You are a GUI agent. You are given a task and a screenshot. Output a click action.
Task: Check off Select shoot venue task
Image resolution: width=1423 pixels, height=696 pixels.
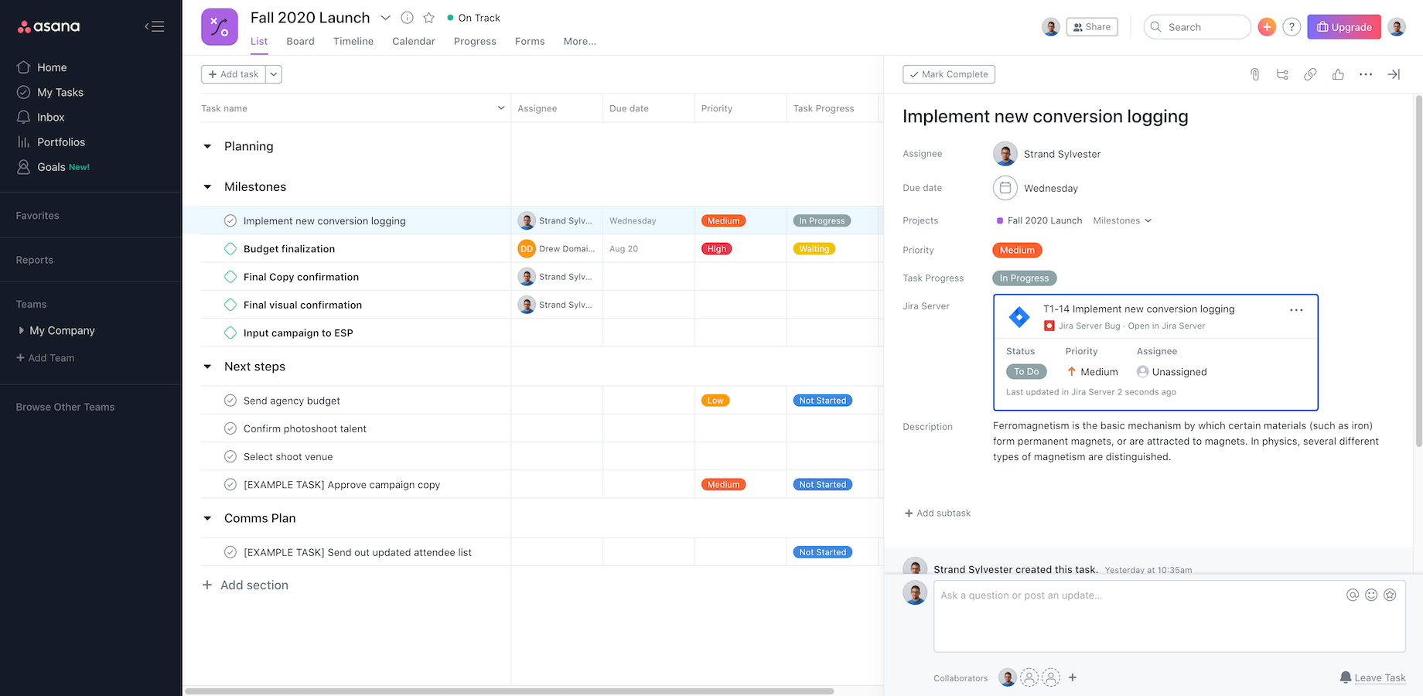[x=230, y=456]
